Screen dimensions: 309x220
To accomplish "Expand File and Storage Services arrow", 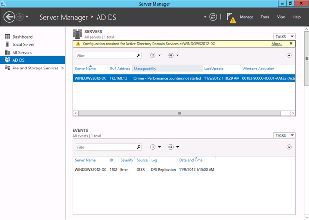I will click(x=63, y=68).
